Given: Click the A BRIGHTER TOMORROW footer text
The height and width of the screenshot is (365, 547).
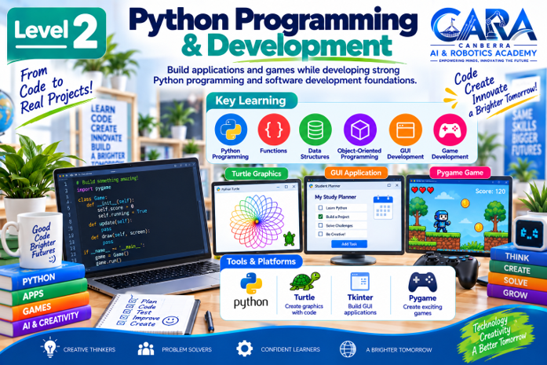Looking at the screenshot, I should 399,349.
